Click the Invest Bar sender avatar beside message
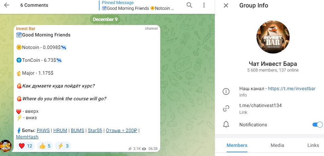 pos(5,146)
